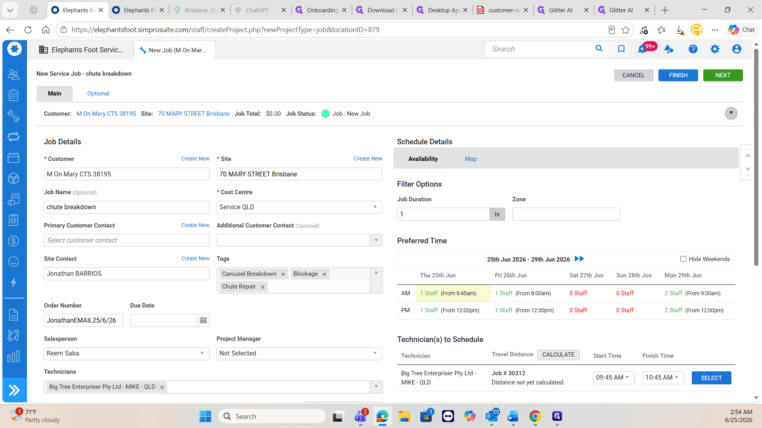Open the bookmark icon in header
The image size is (762, 428).
click(621, 49)
